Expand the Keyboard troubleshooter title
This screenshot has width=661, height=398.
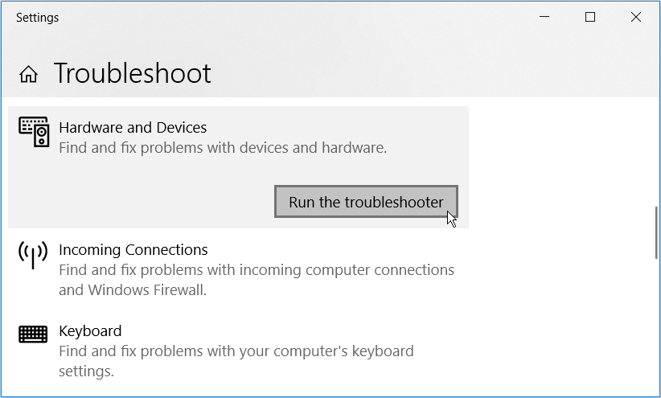[90, 330]
